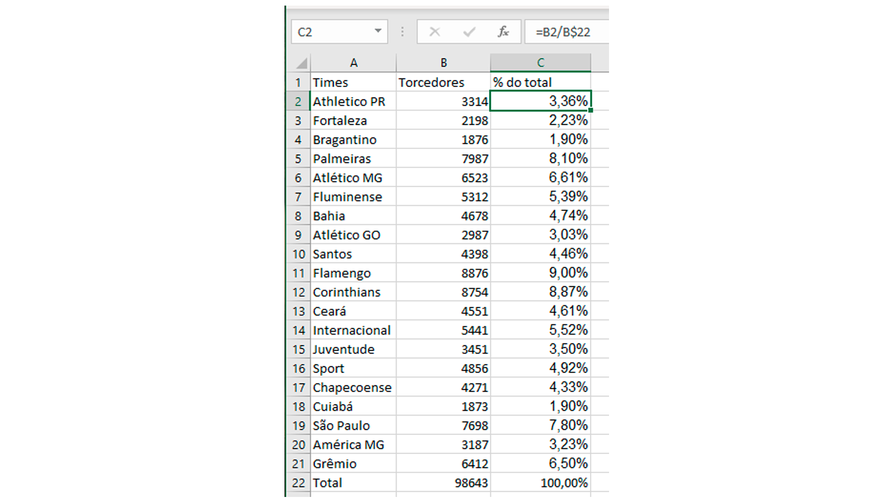Screen dimensions: 894x503
Task: Click the formula bar with =B2/B$22
Action: click(566, 32)
